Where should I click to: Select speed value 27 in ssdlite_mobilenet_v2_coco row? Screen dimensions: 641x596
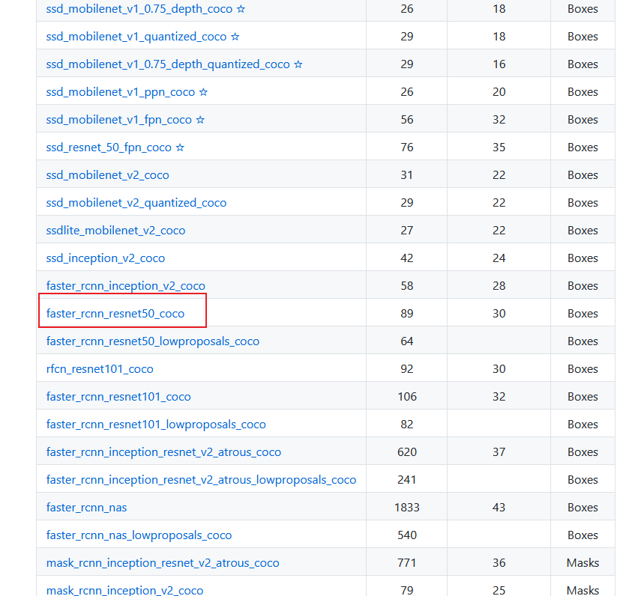(x=407, y=231)
